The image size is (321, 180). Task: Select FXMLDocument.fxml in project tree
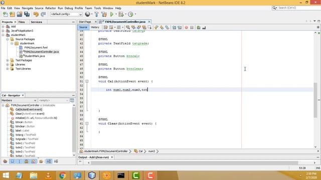tap(36, 47)
